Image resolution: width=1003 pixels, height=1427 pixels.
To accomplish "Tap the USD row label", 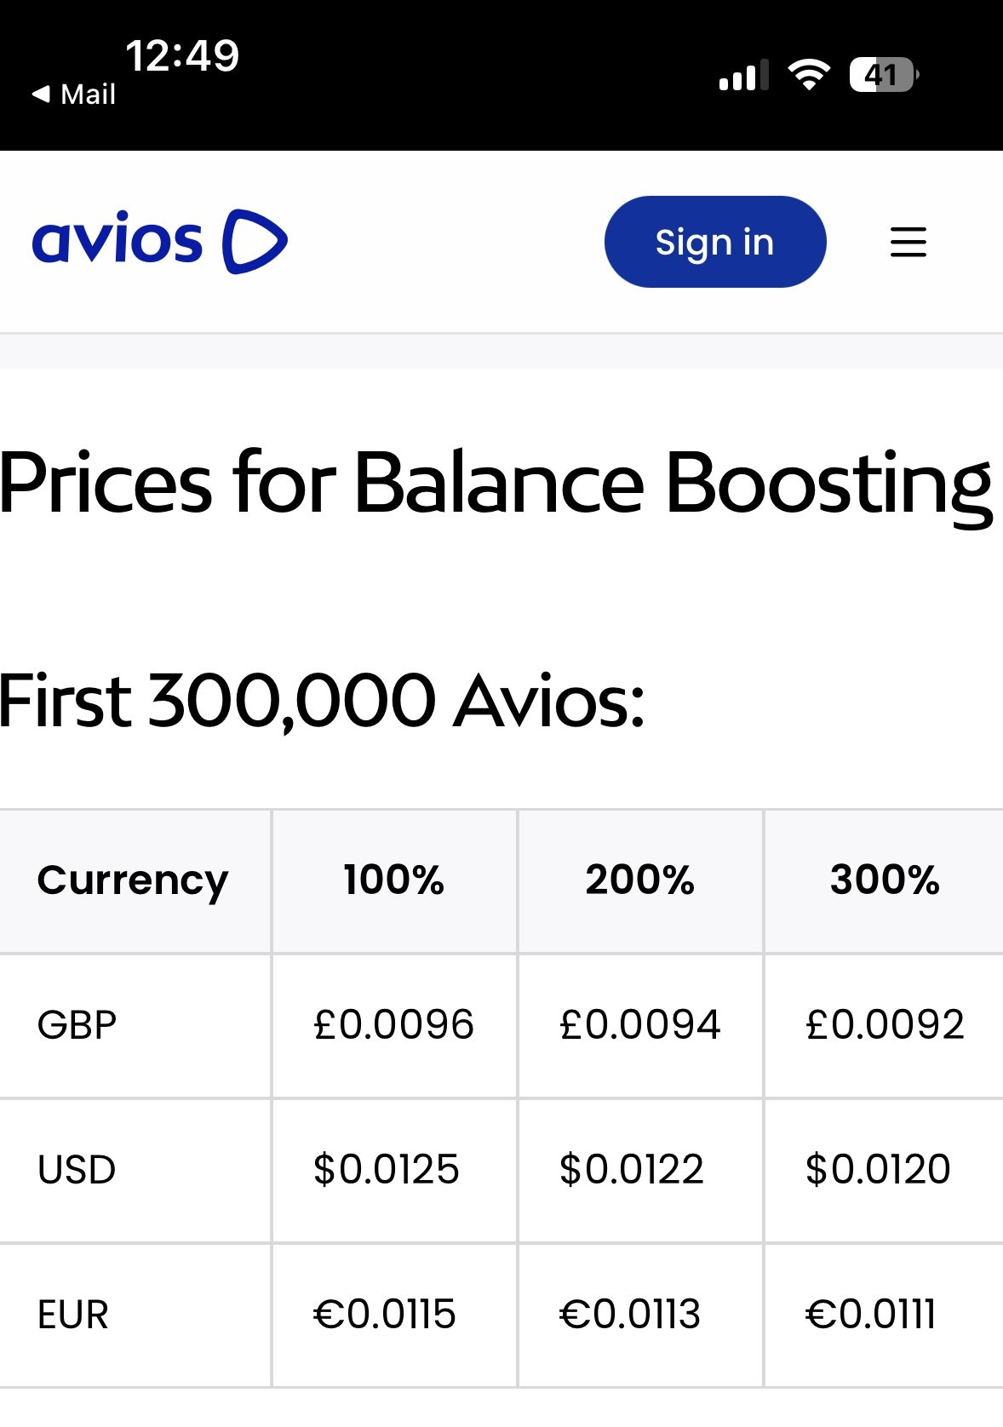I will coord(77,1170).
